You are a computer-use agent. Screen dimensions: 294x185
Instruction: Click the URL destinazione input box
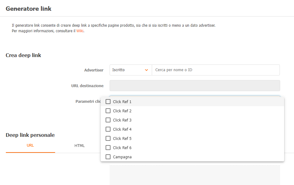point(195,86)
